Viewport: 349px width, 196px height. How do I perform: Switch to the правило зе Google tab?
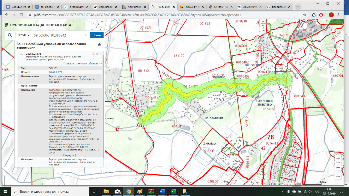279,7
